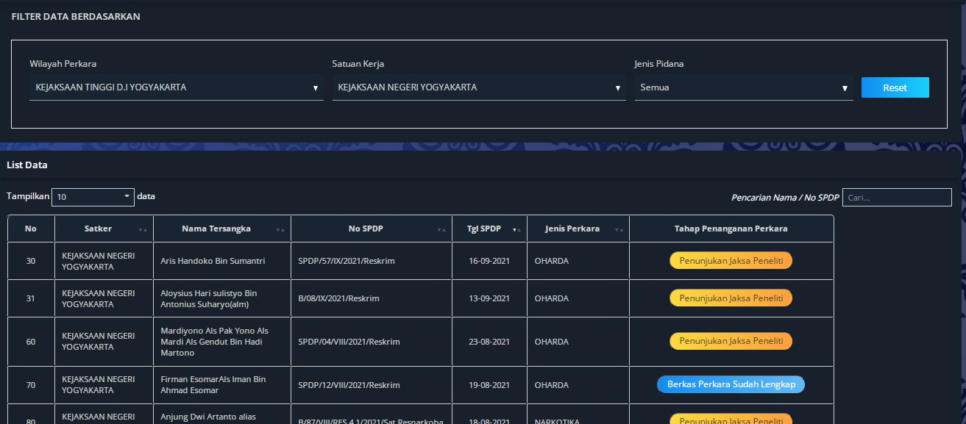966x424 pixels.
Task: Sort the list by Jenis Perkara
Action: click(619, 230)
